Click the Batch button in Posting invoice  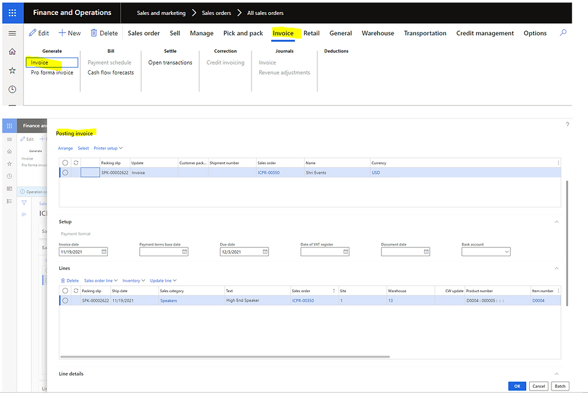[560, 386]
